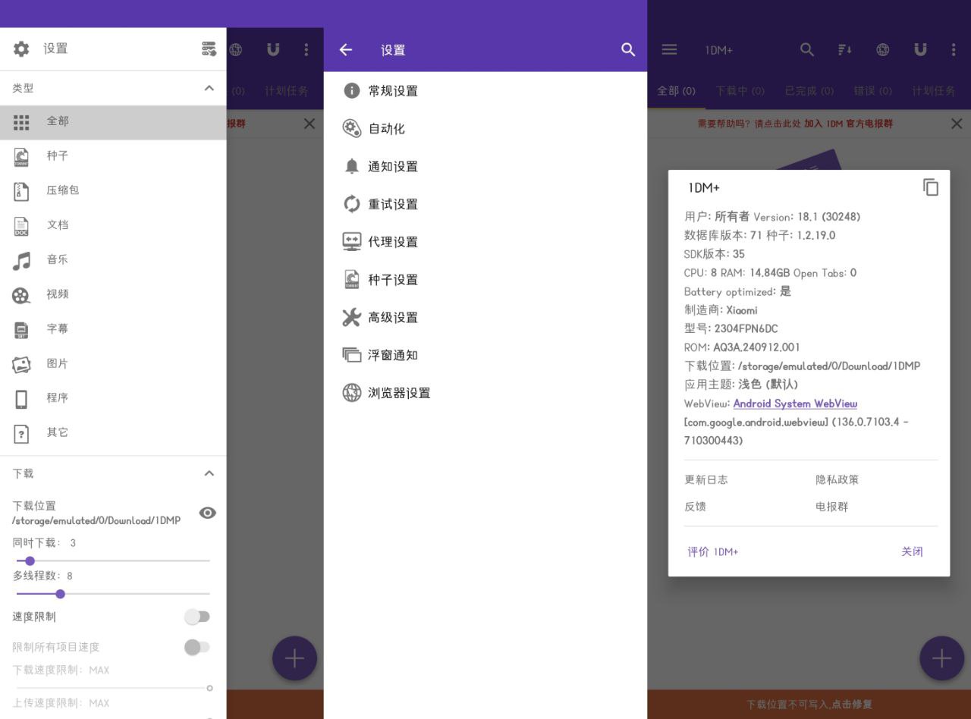Open the hamburger menu in the 1DM+ toolbar
This screenshot has height=719, width=971.
point(669,50)
